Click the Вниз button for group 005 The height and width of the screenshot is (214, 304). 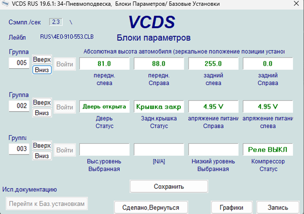tap(42, 70)
